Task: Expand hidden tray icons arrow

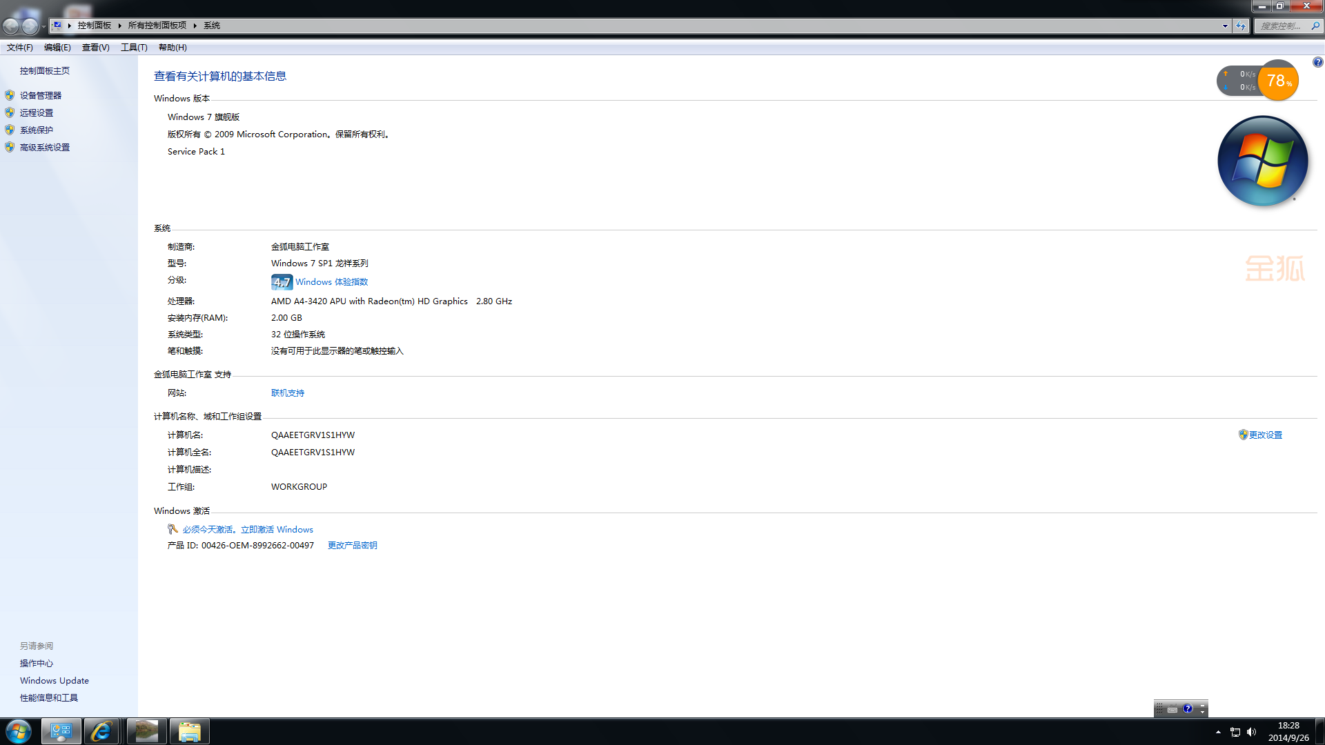Action: click(1218, 732)
